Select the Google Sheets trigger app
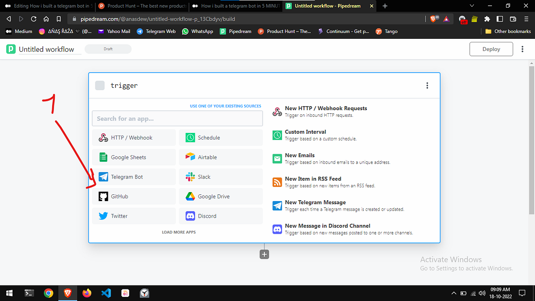This screenshot has height=301, width=535. coord(103,157)
